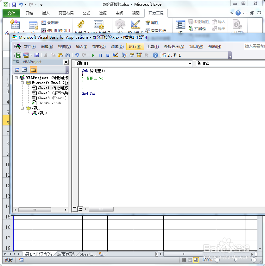This screenshot has height=266, width=265.
Task: Close the Project VBAProject panel
Action: [x=66, y=62]
